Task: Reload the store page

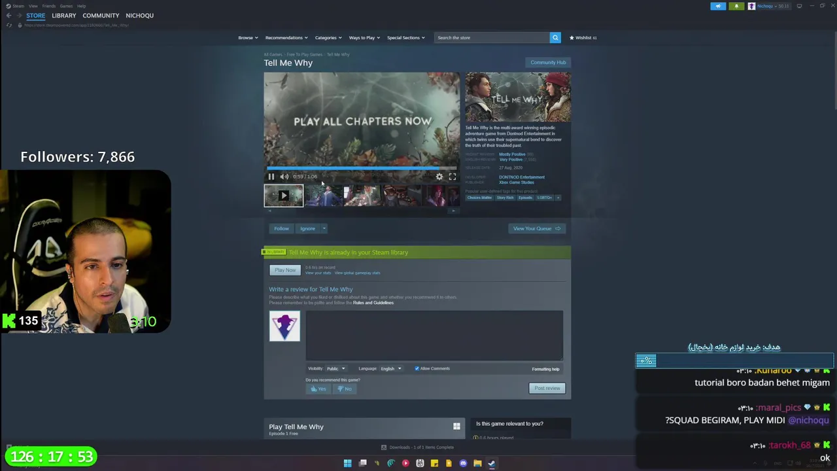Action: 9,25
